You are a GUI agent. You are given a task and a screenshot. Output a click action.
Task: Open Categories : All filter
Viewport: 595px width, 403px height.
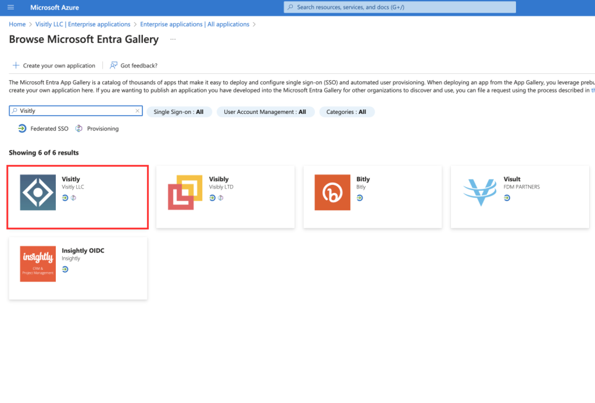point(346,112)
